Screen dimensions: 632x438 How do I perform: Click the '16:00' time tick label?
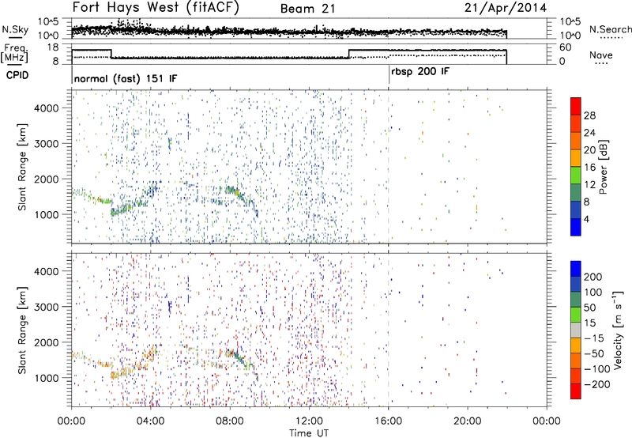[388, 421]
